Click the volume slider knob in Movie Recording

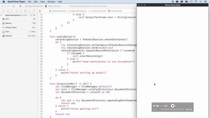tap(157, 106)
